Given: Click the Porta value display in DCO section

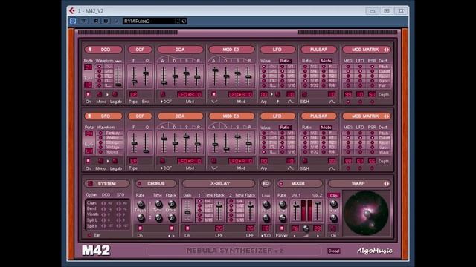Looking at the screenshot, I should pyautogui.click(x=89, y=67).
